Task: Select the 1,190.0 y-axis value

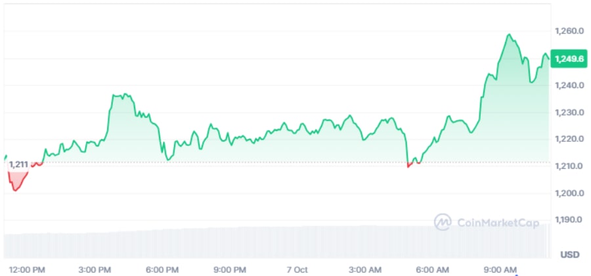Action: coord(569,220)
